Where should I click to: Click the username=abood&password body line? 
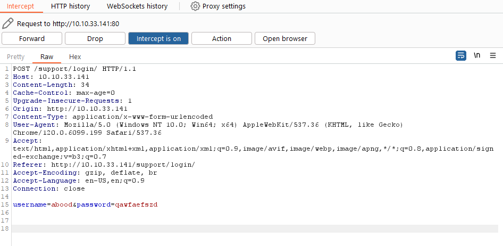(85, 204)
